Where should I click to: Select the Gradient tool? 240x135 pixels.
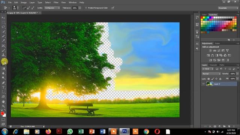point(3,69)
